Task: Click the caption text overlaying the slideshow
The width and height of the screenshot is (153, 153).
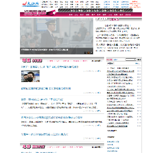Action: [45, 50]
